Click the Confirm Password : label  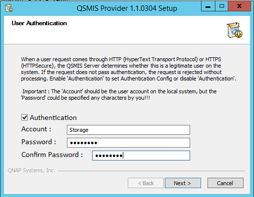(52, 155)
